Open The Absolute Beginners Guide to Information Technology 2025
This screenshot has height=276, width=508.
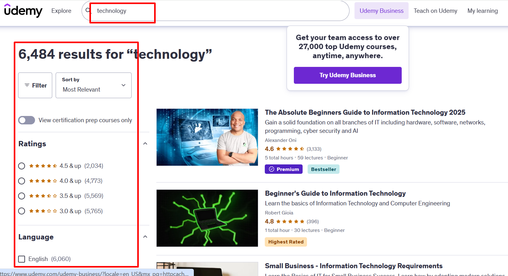(x=365, y=113)
